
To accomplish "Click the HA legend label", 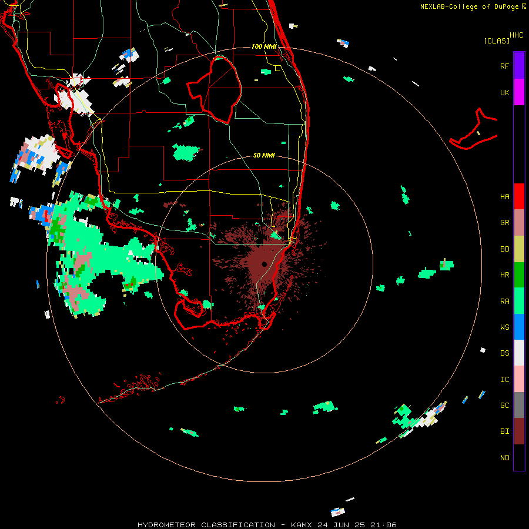I will pyautogui.click(x=504, y=197).
